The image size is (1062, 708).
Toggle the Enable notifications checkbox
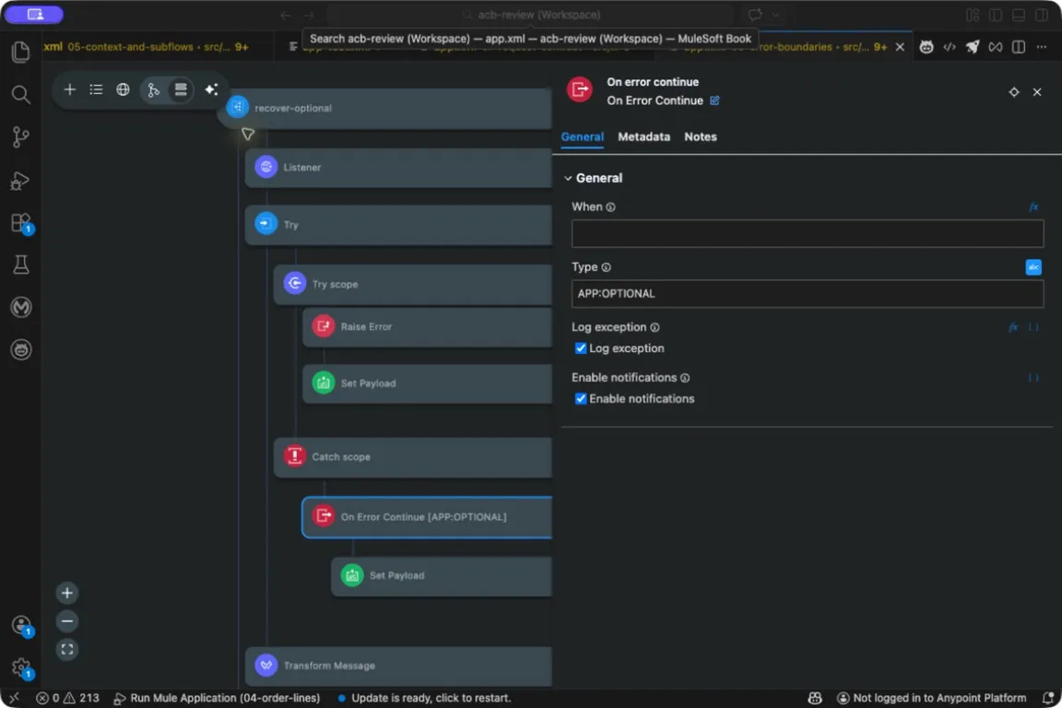coord(581,398)
